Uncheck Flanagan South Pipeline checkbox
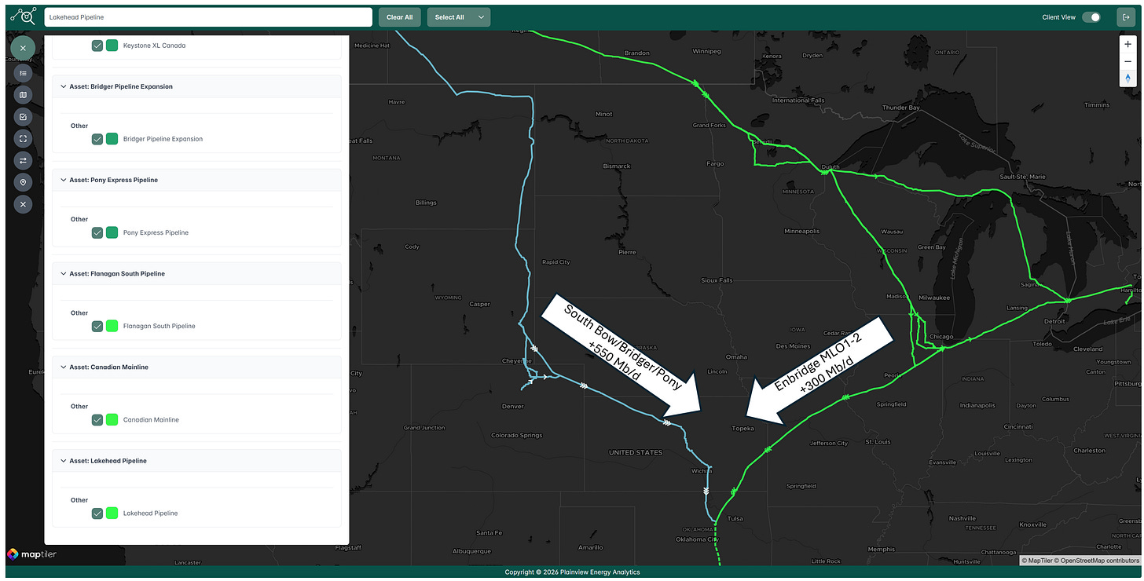 click(x=97, y=326)
